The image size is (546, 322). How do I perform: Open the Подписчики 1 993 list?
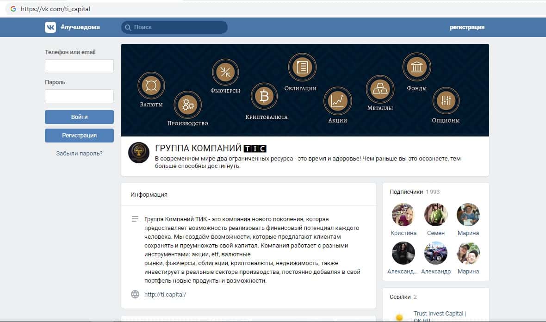pyautogui.click(x=415, y=192)
